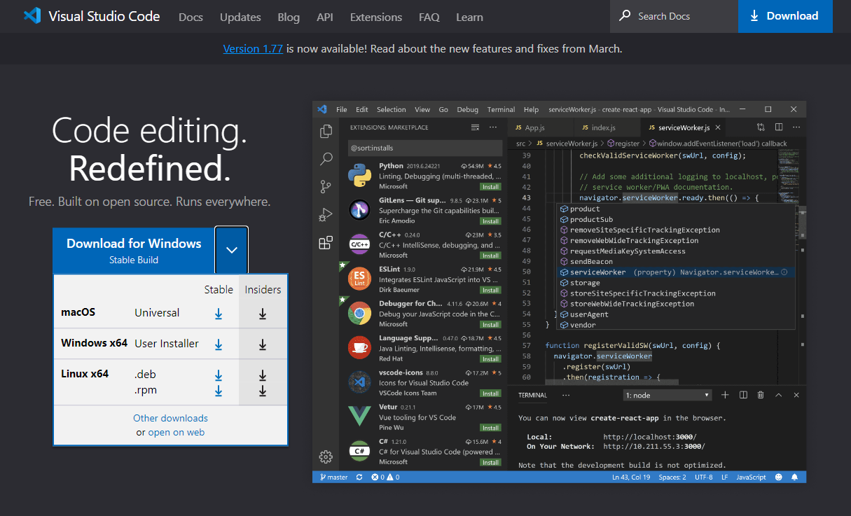Viewport: 851px width, 516px height.
Task: Open Search icon in the editor activity bar
Action: [x=326, y=159]
